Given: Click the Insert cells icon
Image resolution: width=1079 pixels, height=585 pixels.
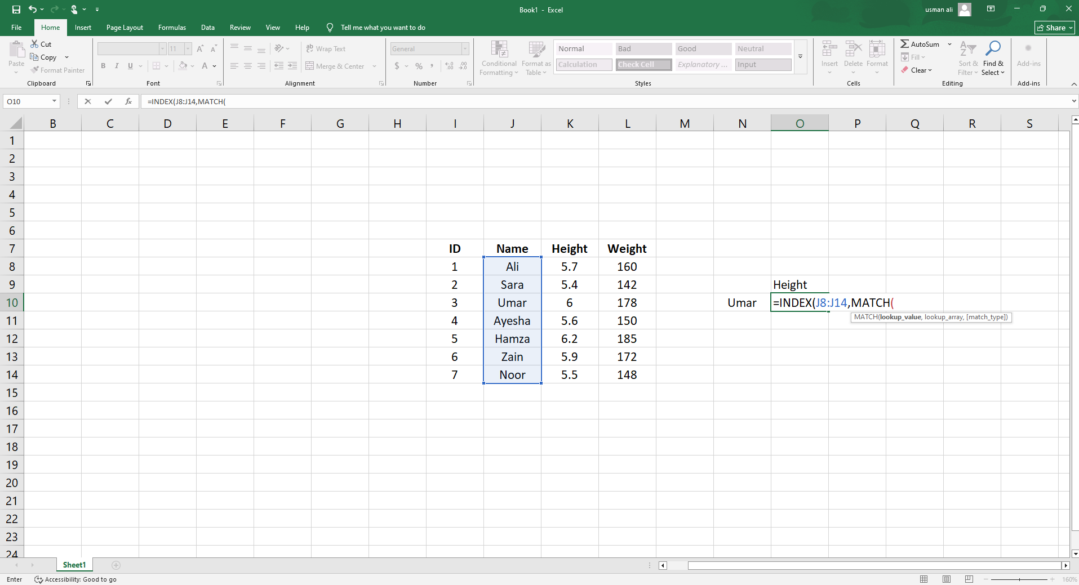Looking at the screenshot, I should (x=829, y=49).
